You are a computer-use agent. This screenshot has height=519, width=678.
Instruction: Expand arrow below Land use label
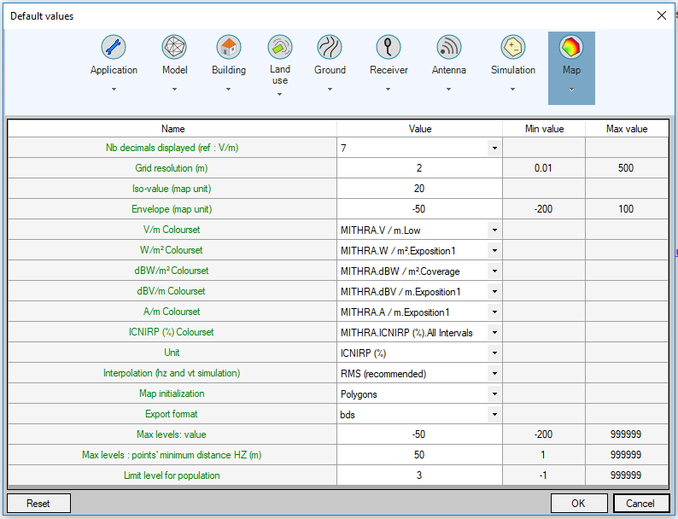coord(280,94)
